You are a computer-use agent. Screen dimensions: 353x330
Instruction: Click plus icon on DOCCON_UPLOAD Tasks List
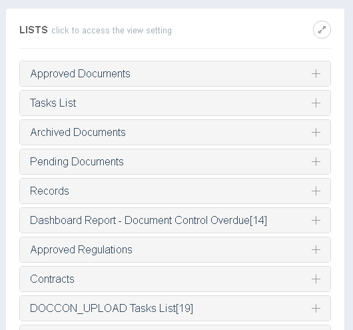click(316, 308)
